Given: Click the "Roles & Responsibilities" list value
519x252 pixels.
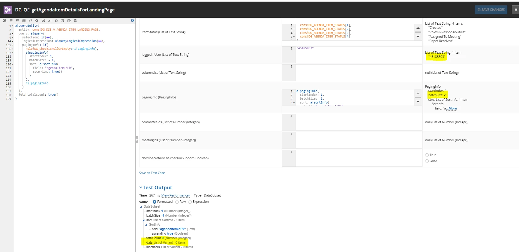Looking at the screenshot, I should [447, 32].
